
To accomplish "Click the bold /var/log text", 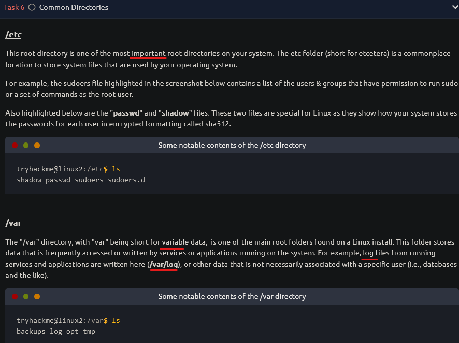I will click(164, 264).
